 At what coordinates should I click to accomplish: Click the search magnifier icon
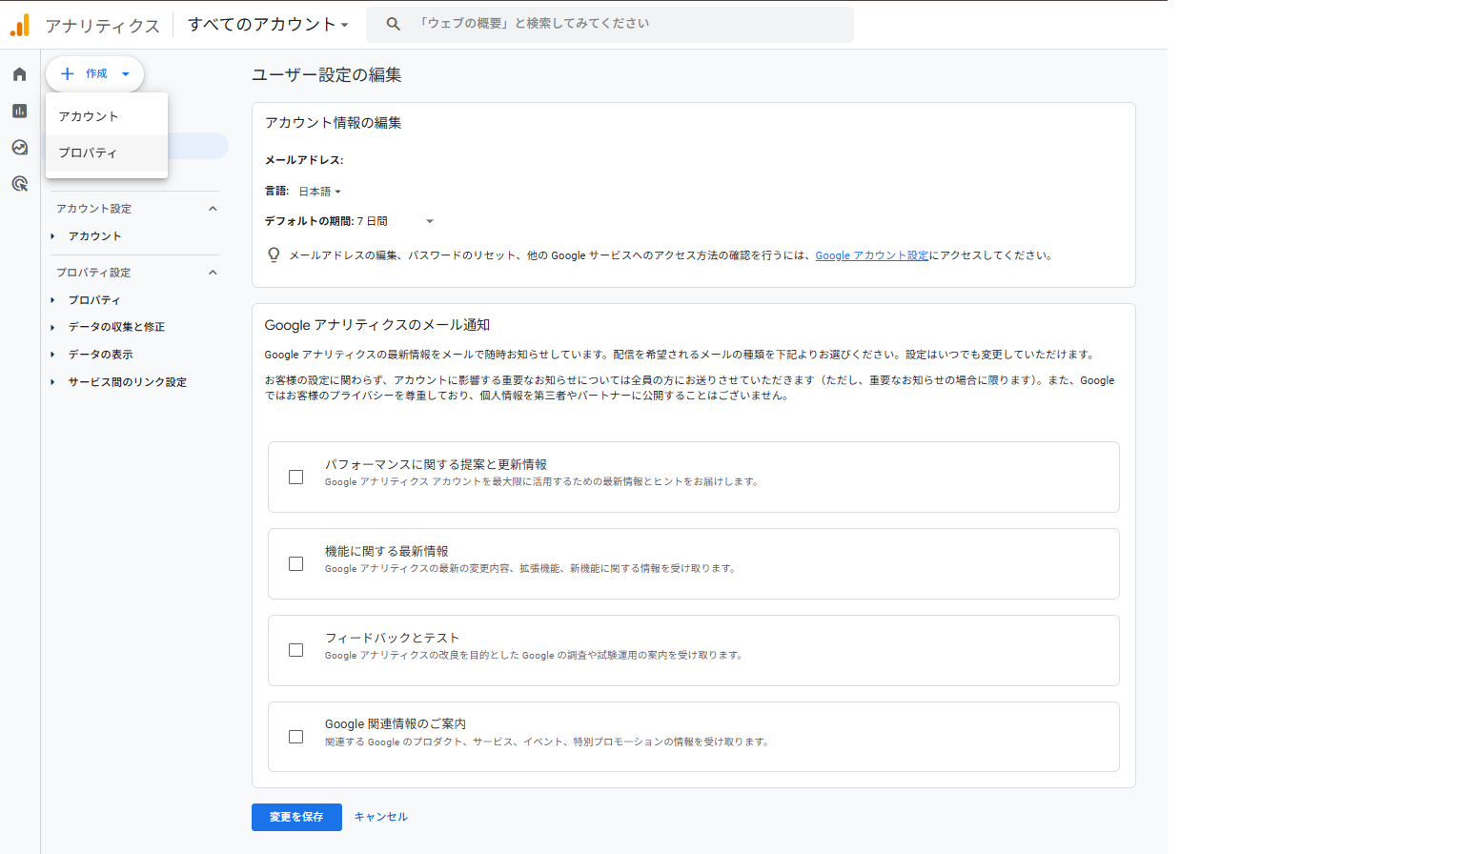(x=393, y=24)
